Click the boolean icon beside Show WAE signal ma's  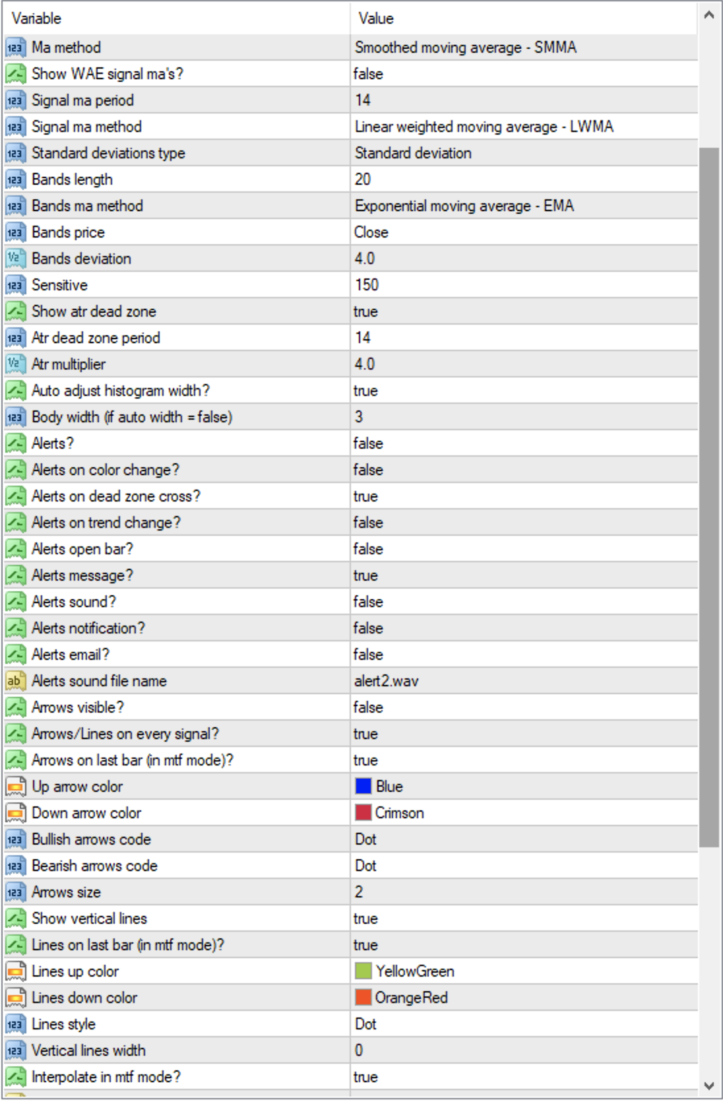tap(15, 74)
